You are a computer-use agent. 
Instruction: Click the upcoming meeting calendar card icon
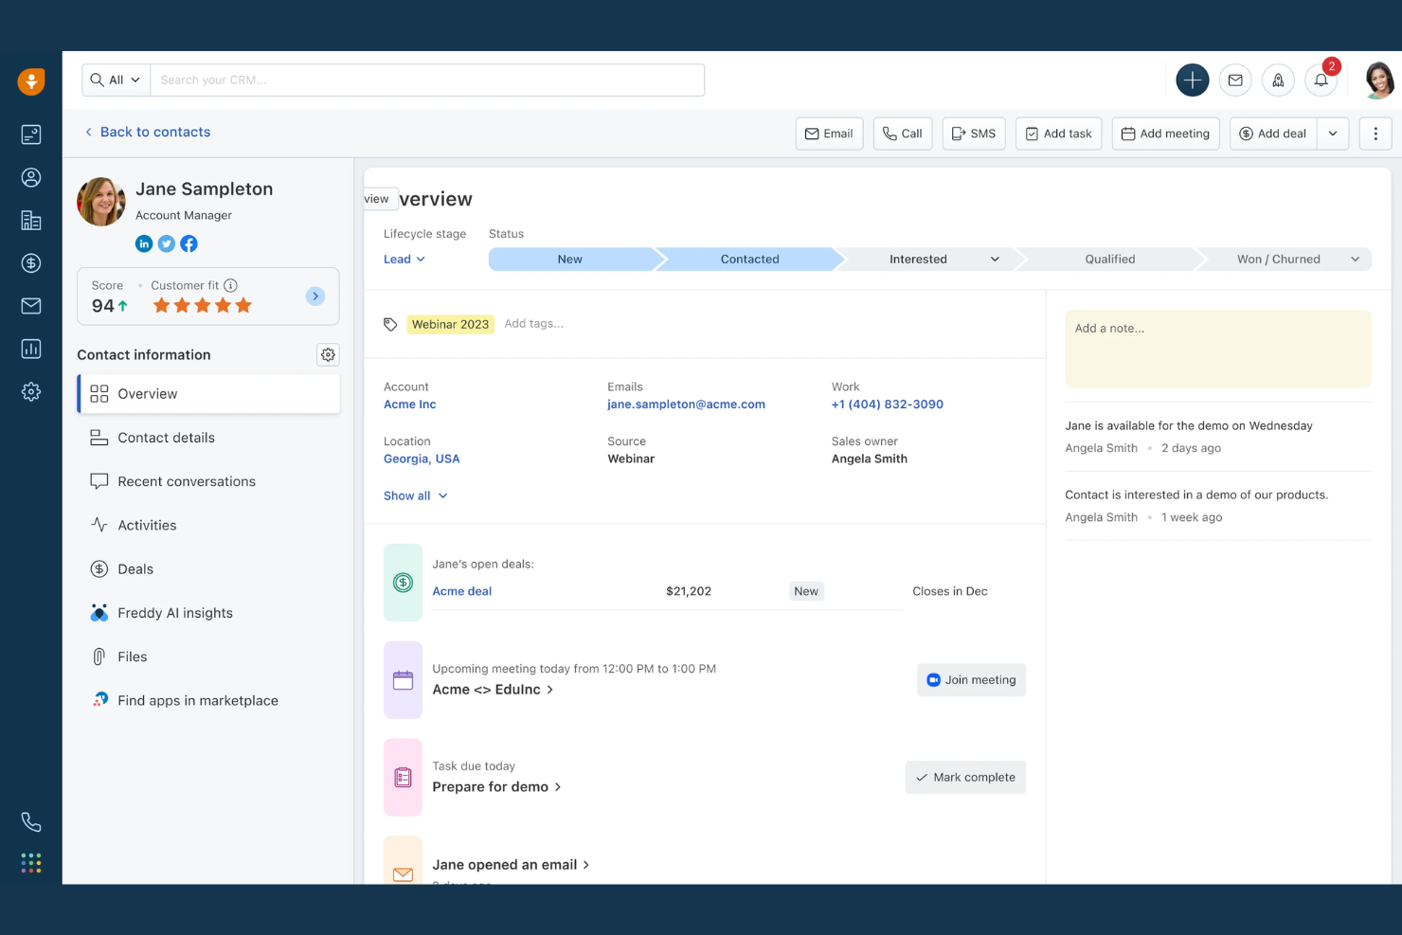tap(403, 680)
